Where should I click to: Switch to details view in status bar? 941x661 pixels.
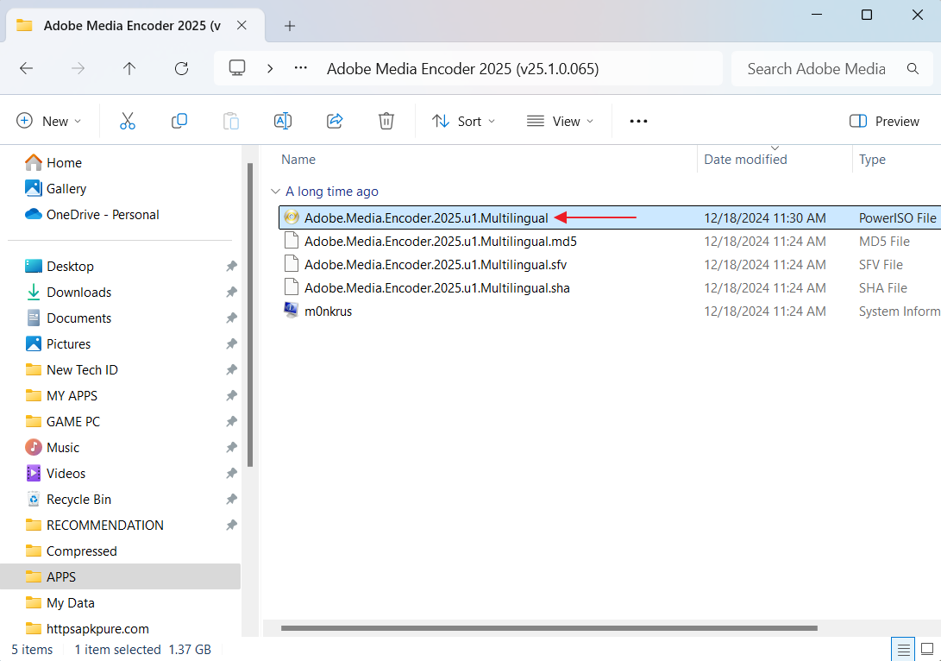click(903, 649)
